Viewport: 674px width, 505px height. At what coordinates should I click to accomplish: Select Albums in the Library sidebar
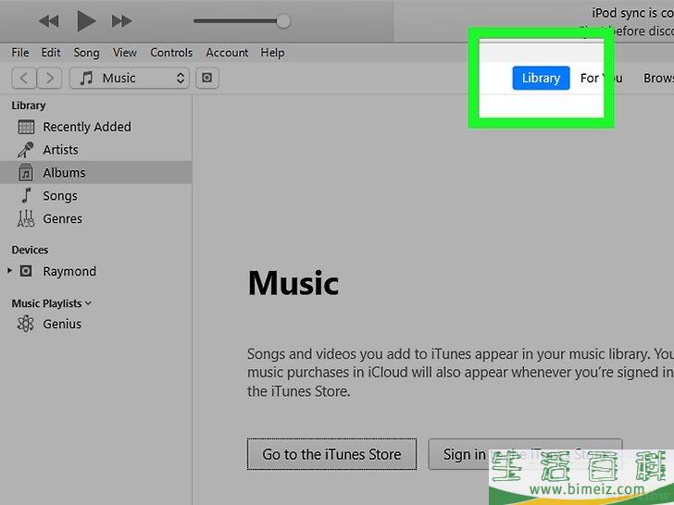pos(64,173)
